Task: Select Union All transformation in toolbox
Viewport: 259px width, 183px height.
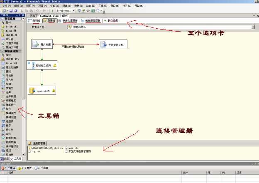Action: [x=9, y=63]
